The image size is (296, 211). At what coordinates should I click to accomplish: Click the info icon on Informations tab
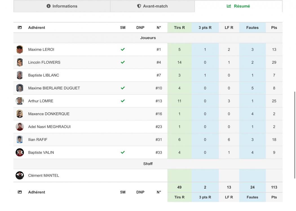click(x=48, y=6)
